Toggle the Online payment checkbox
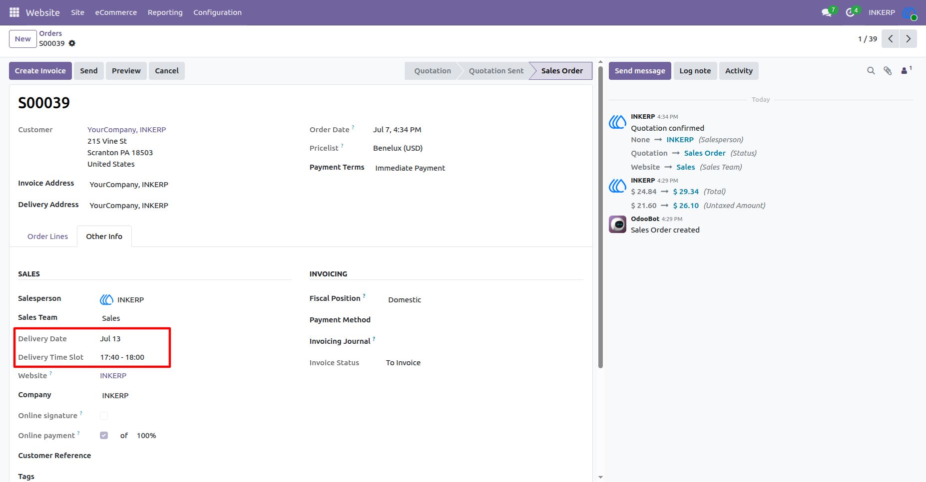 coord(104,435)
